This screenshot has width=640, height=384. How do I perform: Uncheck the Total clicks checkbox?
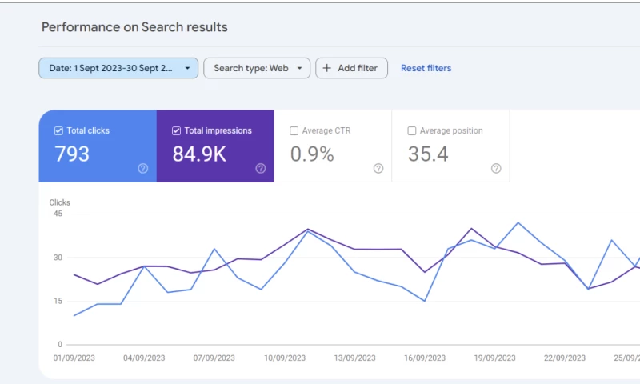pyautogui.click(x=58, y=130)
